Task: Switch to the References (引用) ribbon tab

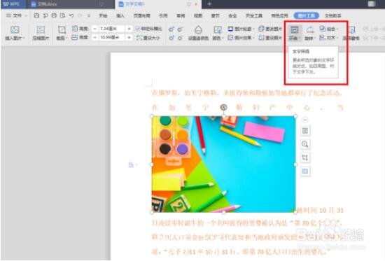Action: [x=163, y=15]
